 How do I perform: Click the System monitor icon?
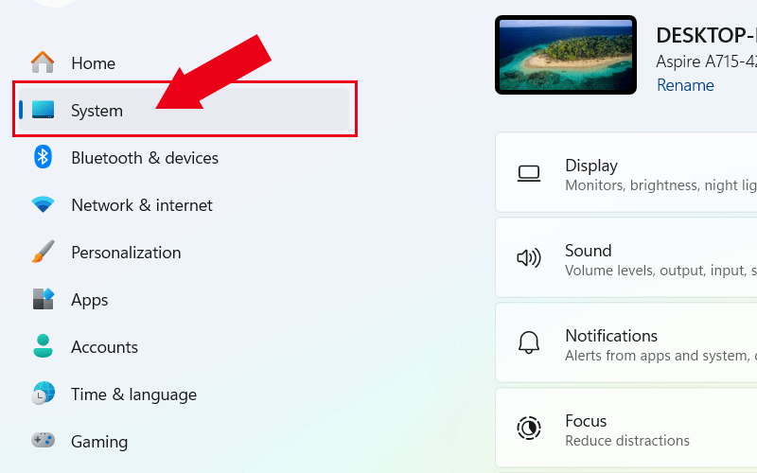click(44, 111)
